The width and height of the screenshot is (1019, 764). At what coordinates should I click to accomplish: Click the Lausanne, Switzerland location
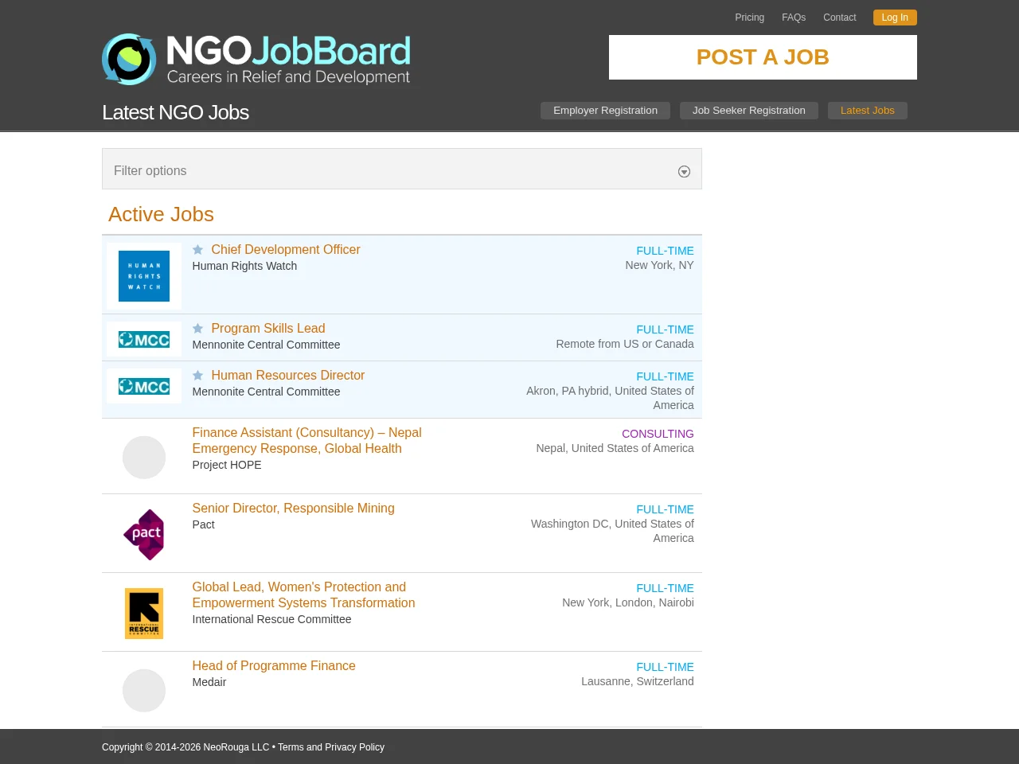[638, 682]
